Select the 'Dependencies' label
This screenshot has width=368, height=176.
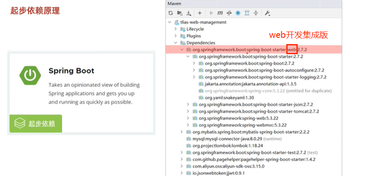pos(201,42)
